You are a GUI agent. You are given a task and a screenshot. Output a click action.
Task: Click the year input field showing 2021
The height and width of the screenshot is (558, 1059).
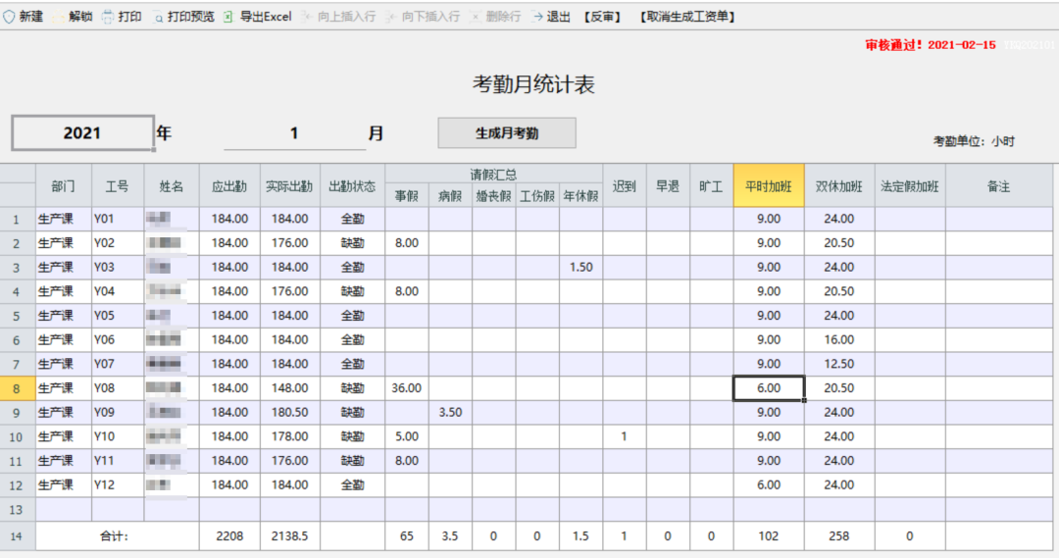tap(82, 133)
